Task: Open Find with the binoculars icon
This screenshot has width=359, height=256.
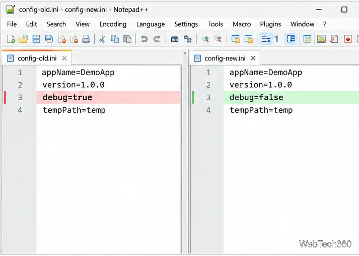Action: click(174, 39)
